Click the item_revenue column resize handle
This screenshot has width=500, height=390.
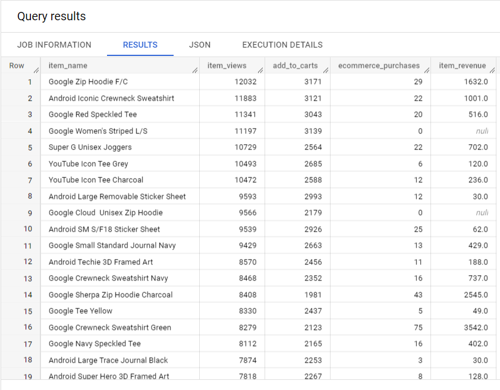[x=492, y=70]
